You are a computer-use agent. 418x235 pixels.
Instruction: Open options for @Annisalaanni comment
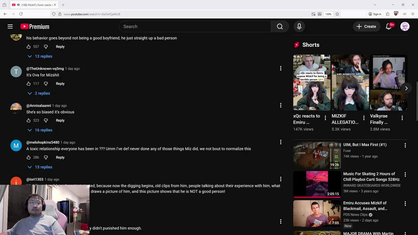coord(281,105)
